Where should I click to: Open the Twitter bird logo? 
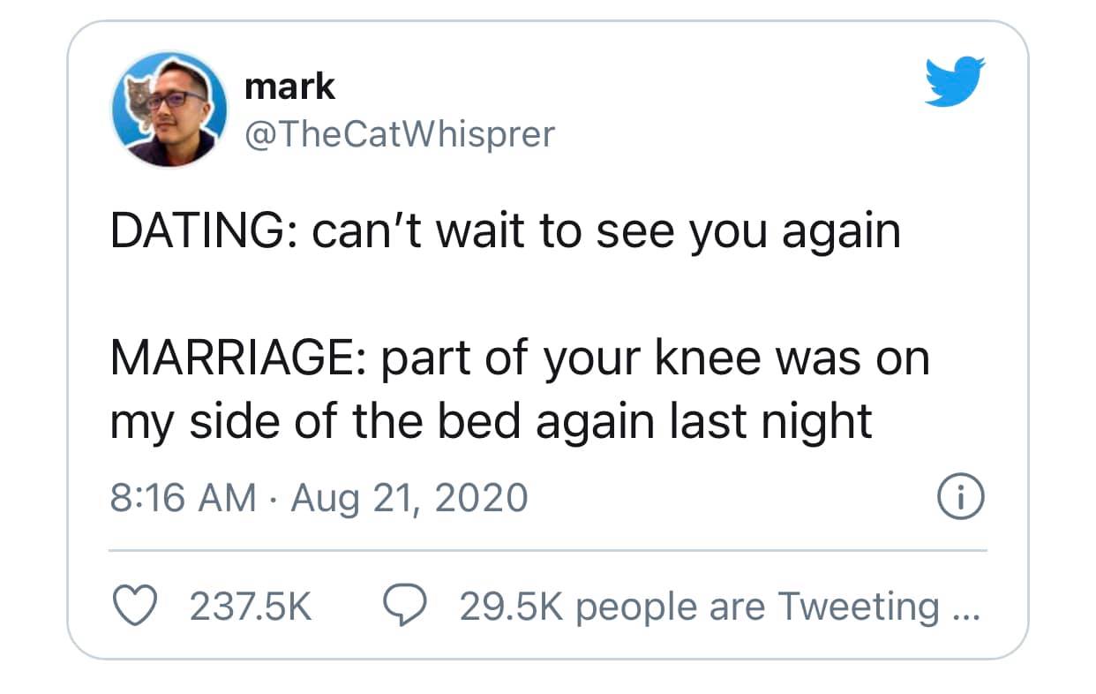pos(954,81)
